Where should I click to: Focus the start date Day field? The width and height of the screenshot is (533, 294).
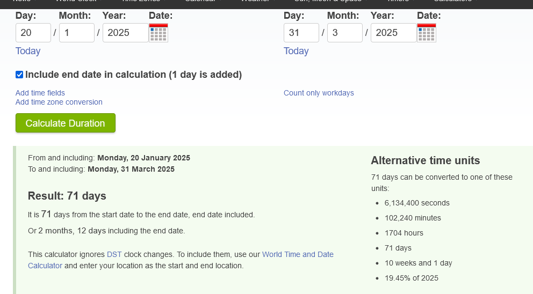coord(33,33)
